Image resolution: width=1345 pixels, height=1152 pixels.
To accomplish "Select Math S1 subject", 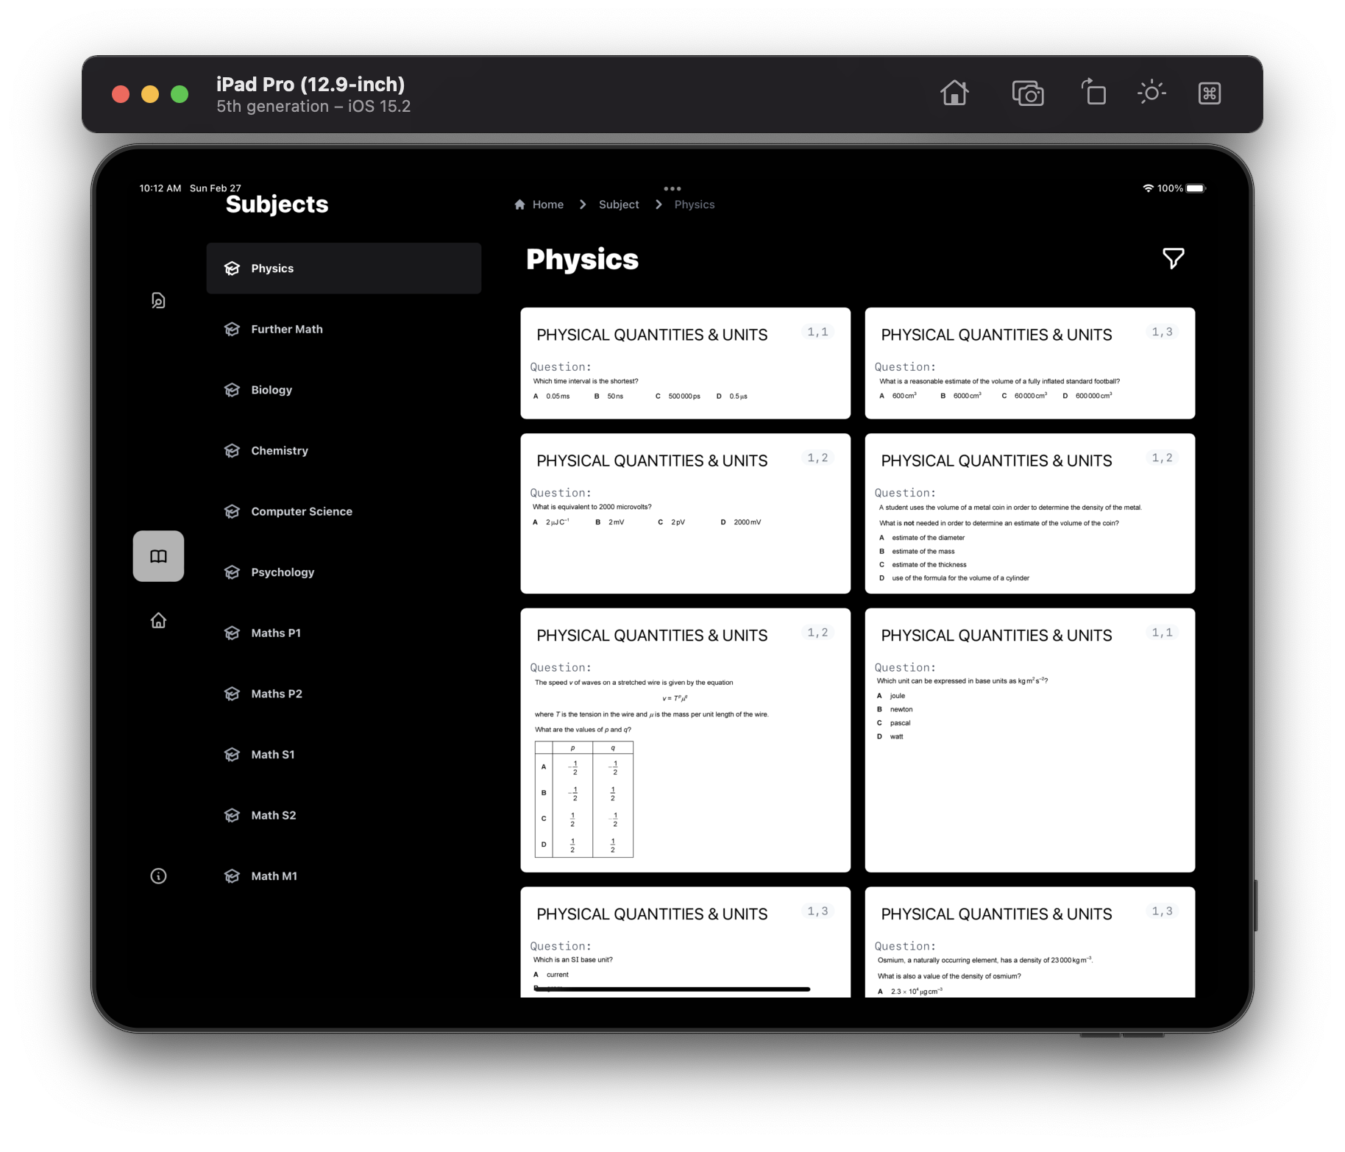I will [344, 755].
